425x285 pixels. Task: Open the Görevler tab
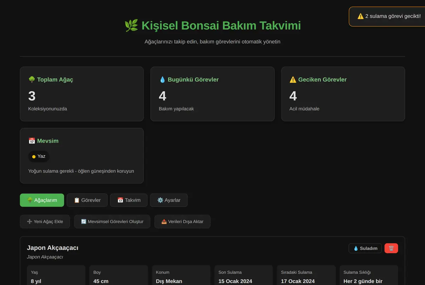pos(87,200)
